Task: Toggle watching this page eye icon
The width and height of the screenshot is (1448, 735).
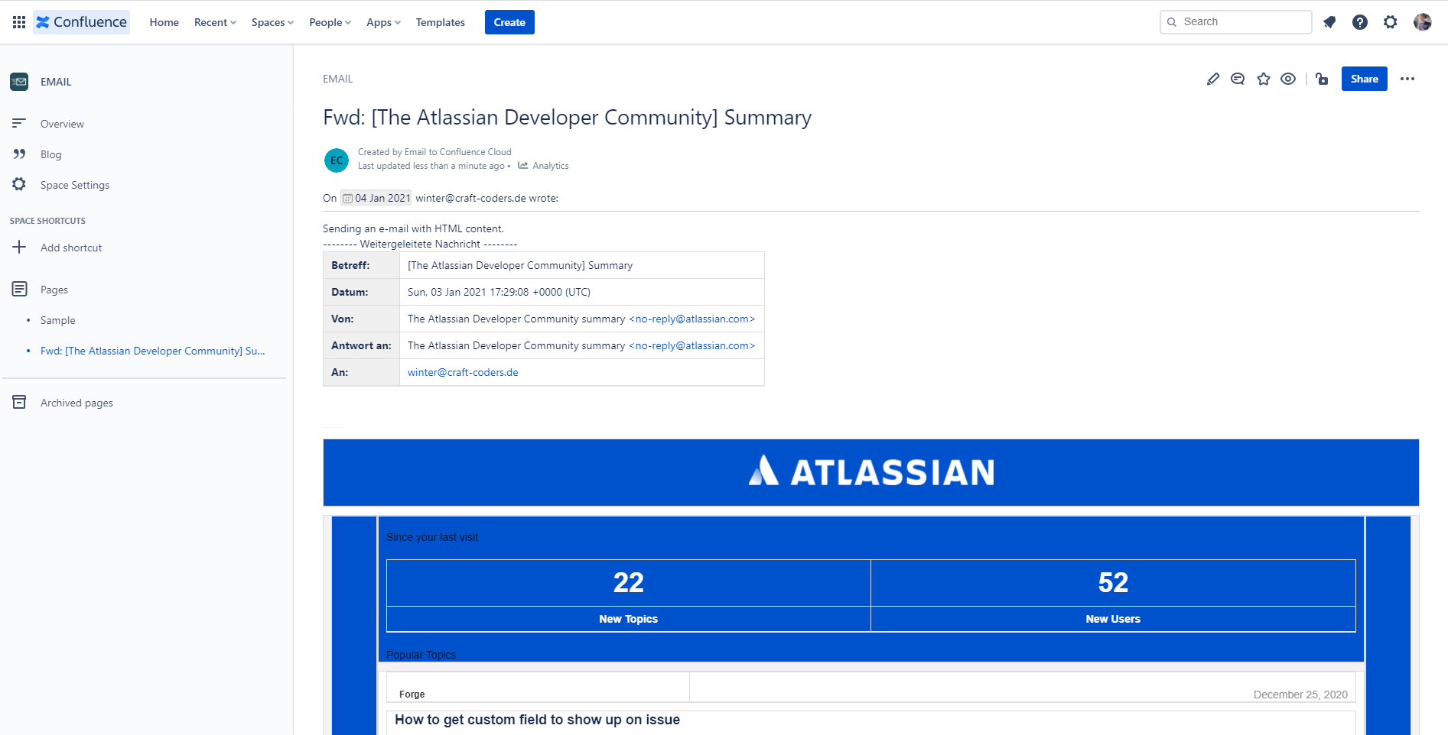Action: (x=1288, y=79)
